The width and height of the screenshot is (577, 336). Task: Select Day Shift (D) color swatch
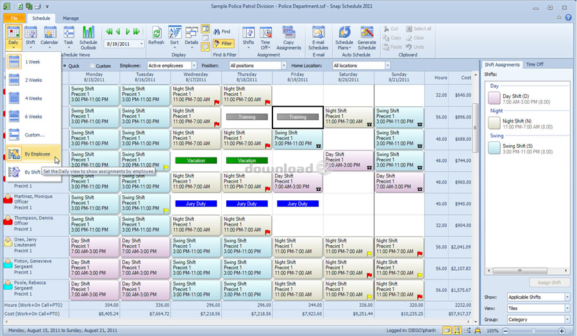coord(494,99)
